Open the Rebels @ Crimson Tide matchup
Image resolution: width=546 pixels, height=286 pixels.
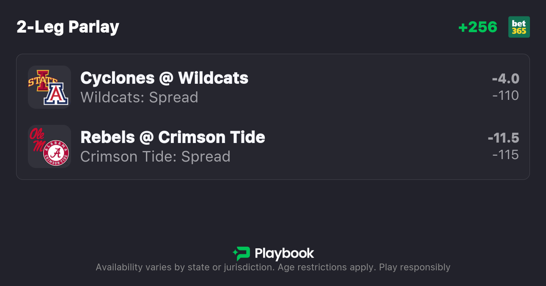click(x=173, y=137)
